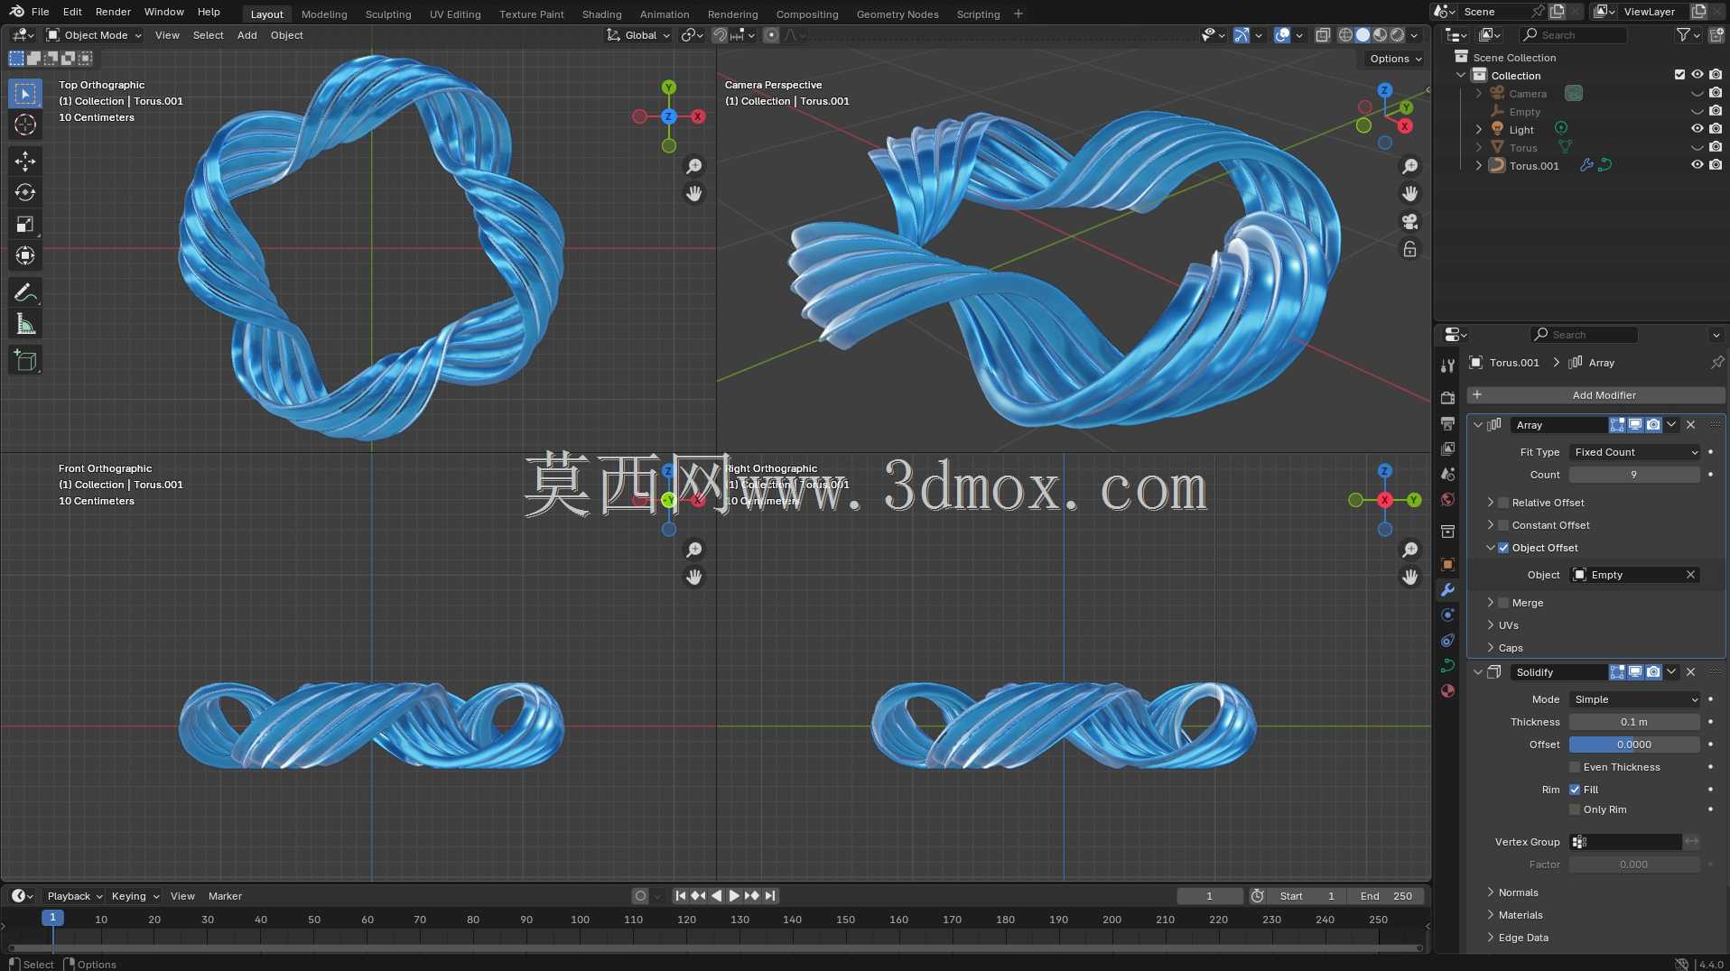
Task: Remove the Solidify modifier
Action: pyautogui.click(x=1690, y=672)
